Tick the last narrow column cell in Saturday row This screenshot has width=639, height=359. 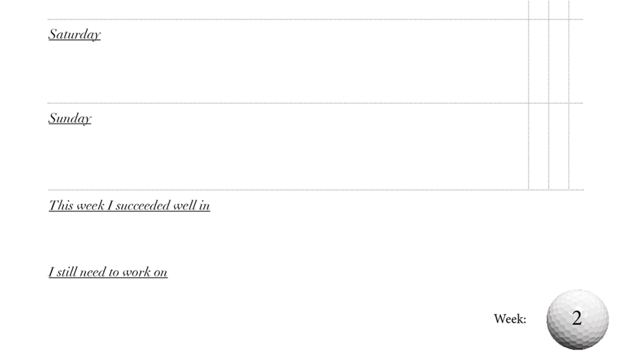[576, 61]
